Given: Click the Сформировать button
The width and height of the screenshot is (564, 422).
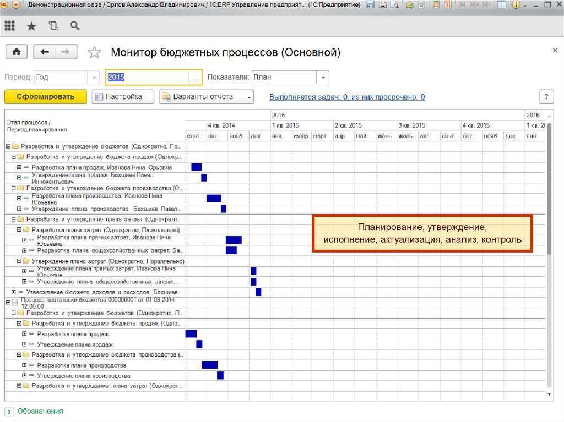Looking at the screenshot, I should pyautogui.click(x=45, y=97).
